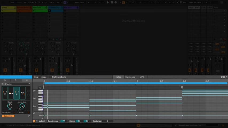Viewport: 228px width, 128px height.
Task: Select the fourth stack pattern pad
Action: tap(23, 93)
